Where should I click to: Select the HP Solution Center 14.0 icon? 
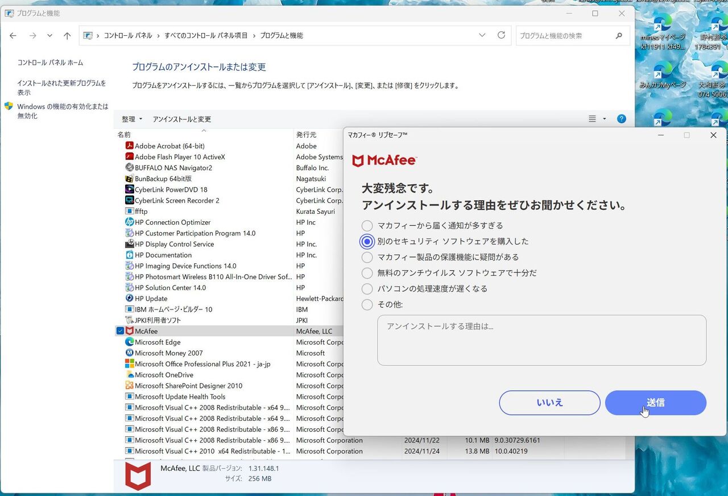coord(130,288)
